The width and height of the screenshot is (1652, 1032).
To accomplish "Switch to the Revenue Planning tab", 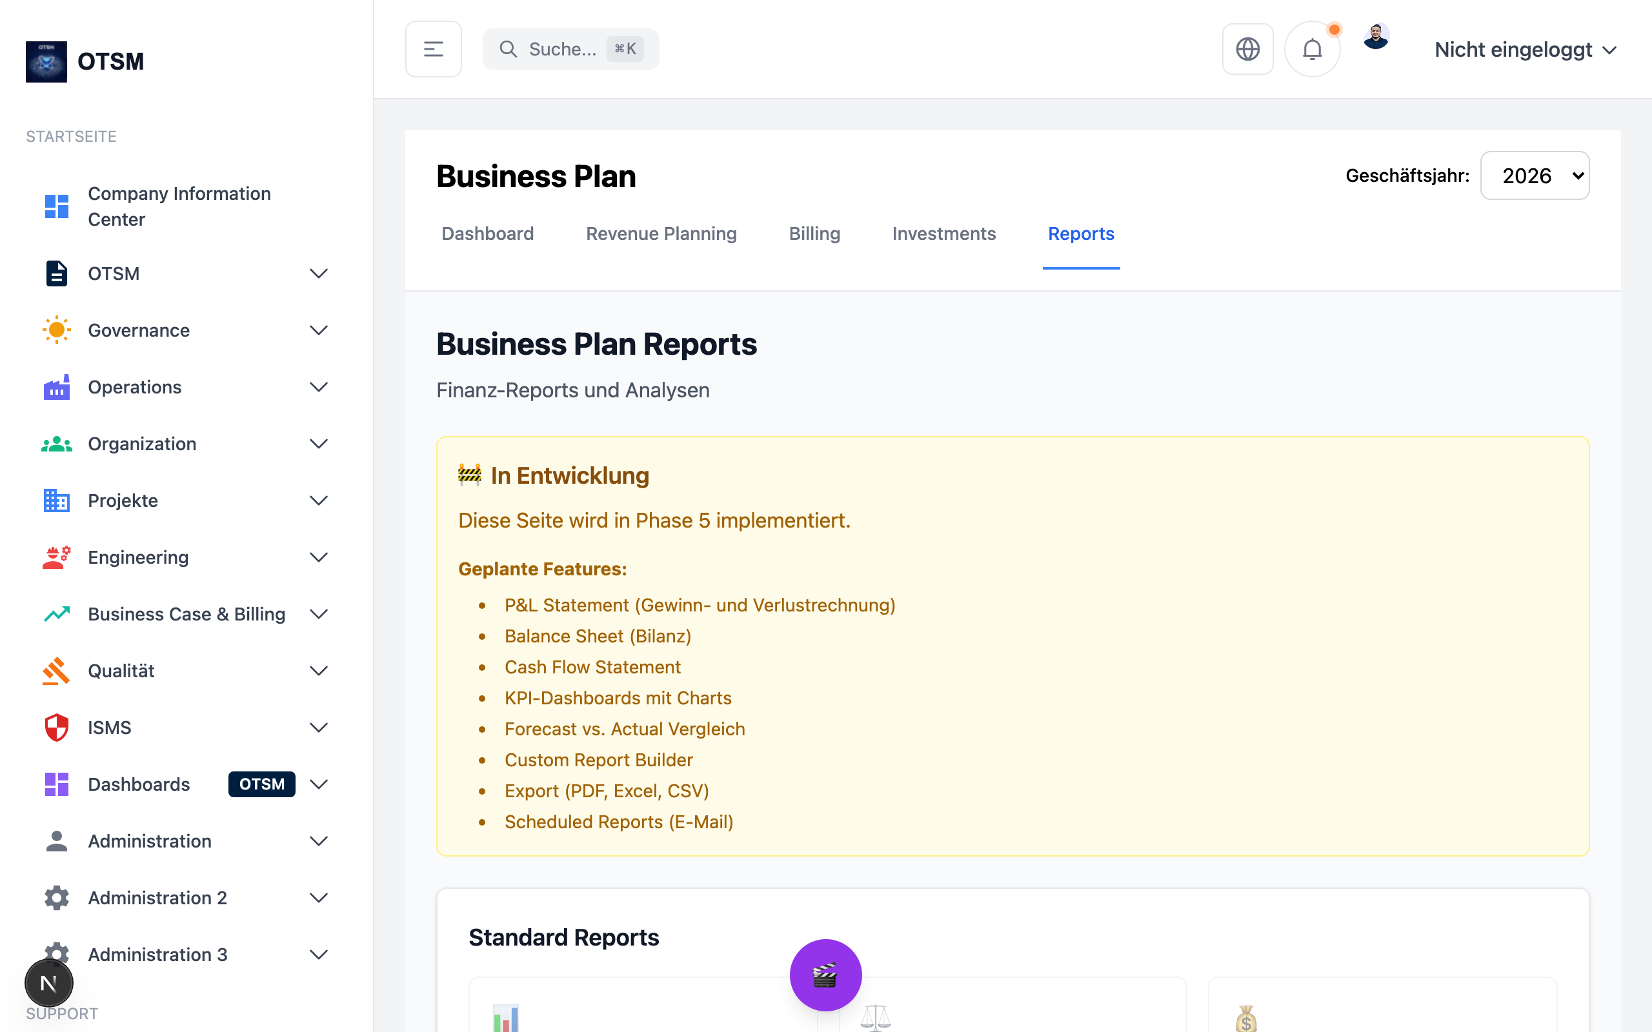I will point(661,233).
